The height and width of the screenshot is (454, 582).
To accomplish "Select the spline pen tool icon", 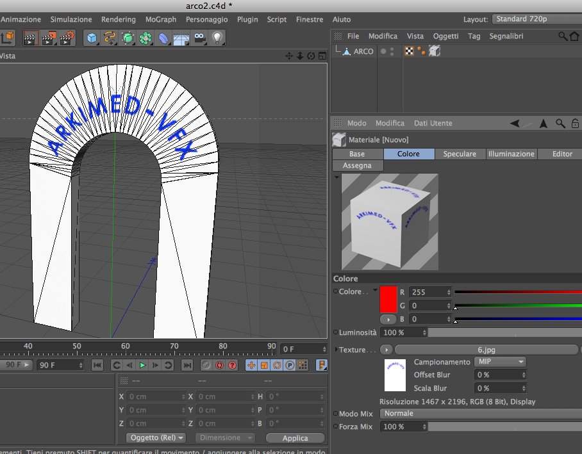I will [x=110, y=38].
